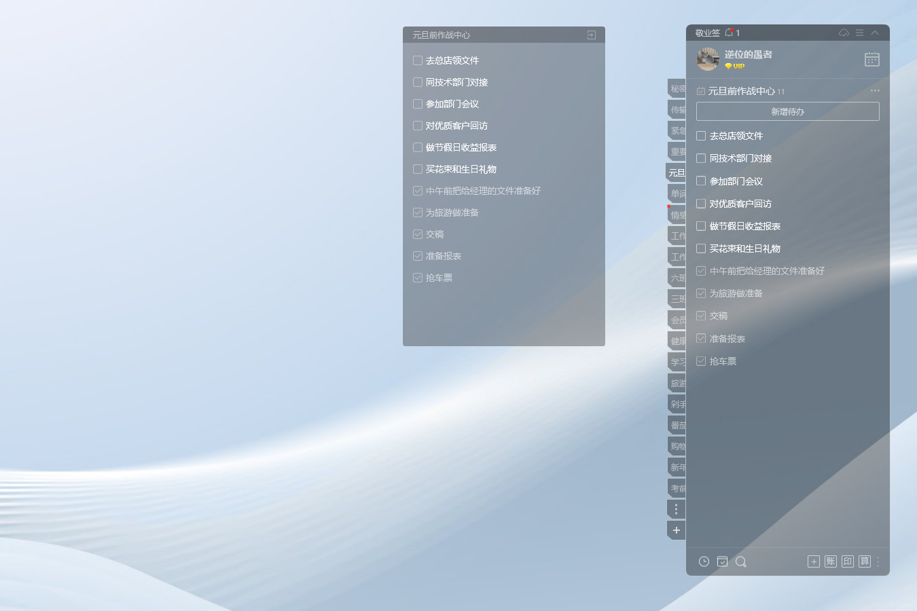Collapse the panel with the top-right up chevron
The height and width of the screenshot is (611, 917).
coord(875,33)
